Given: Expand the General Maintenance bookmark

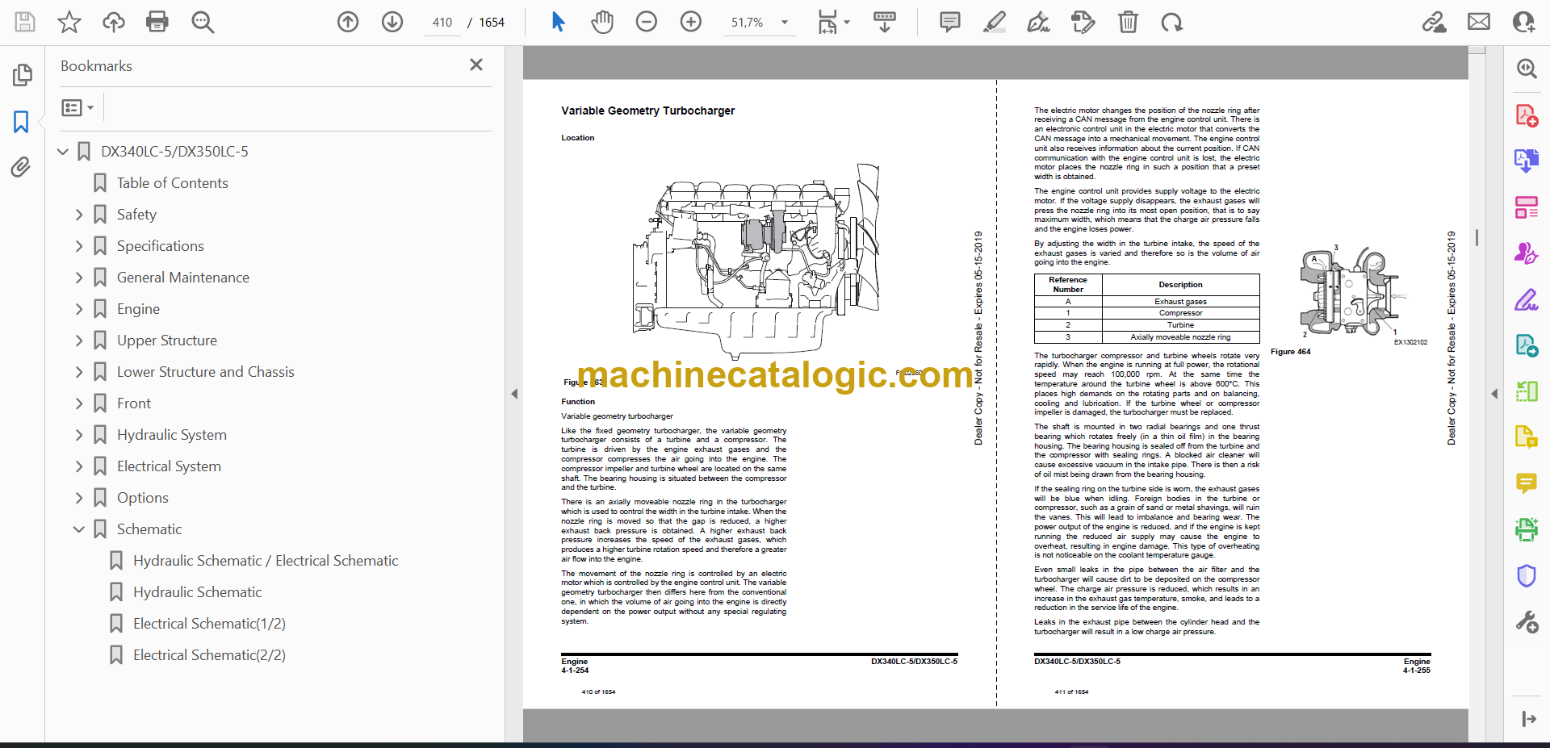Looking at the screenshot, I should coord(79,278).
